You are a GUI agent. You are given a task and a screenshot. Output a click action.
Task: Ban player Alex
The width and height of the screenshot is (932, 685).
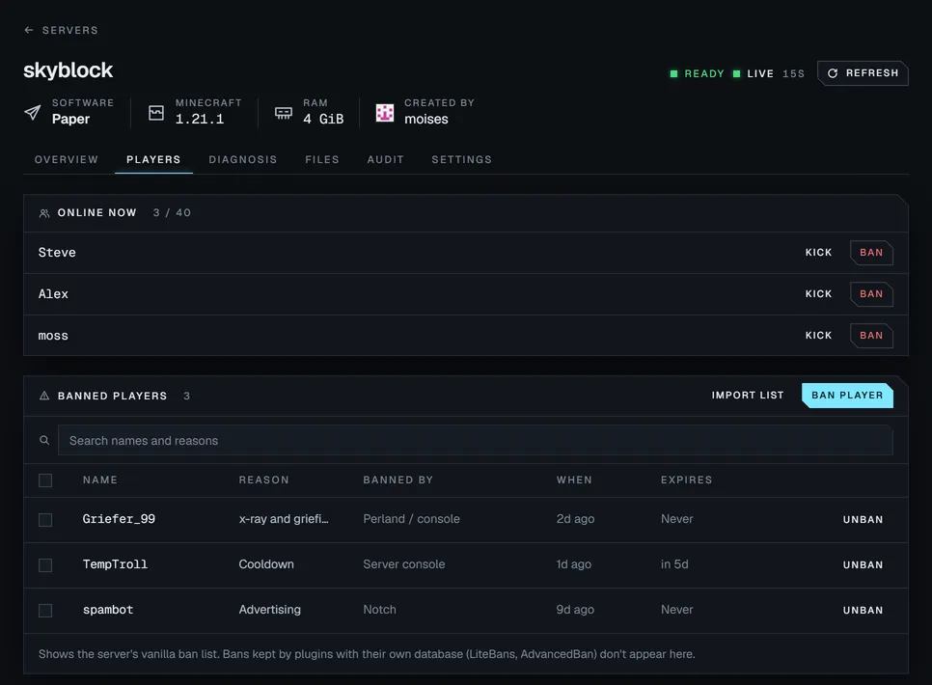[x=871, y=294]
